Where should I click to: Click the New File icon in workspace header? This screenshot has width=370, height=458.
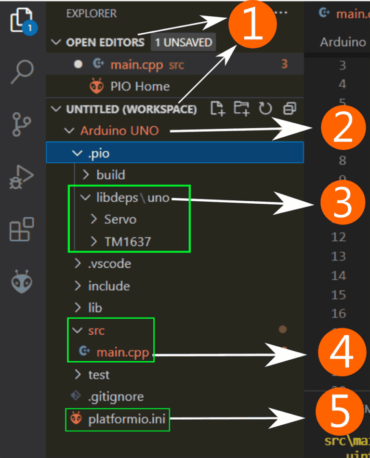(x=218, y=109)
